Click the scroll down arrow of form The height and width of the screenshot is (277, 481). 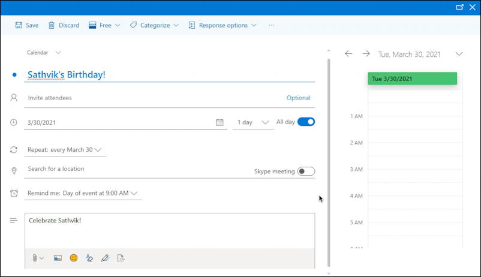click(329, 273)
